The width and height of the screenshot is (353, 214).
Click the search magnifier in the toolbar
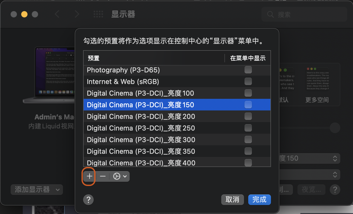270,15
